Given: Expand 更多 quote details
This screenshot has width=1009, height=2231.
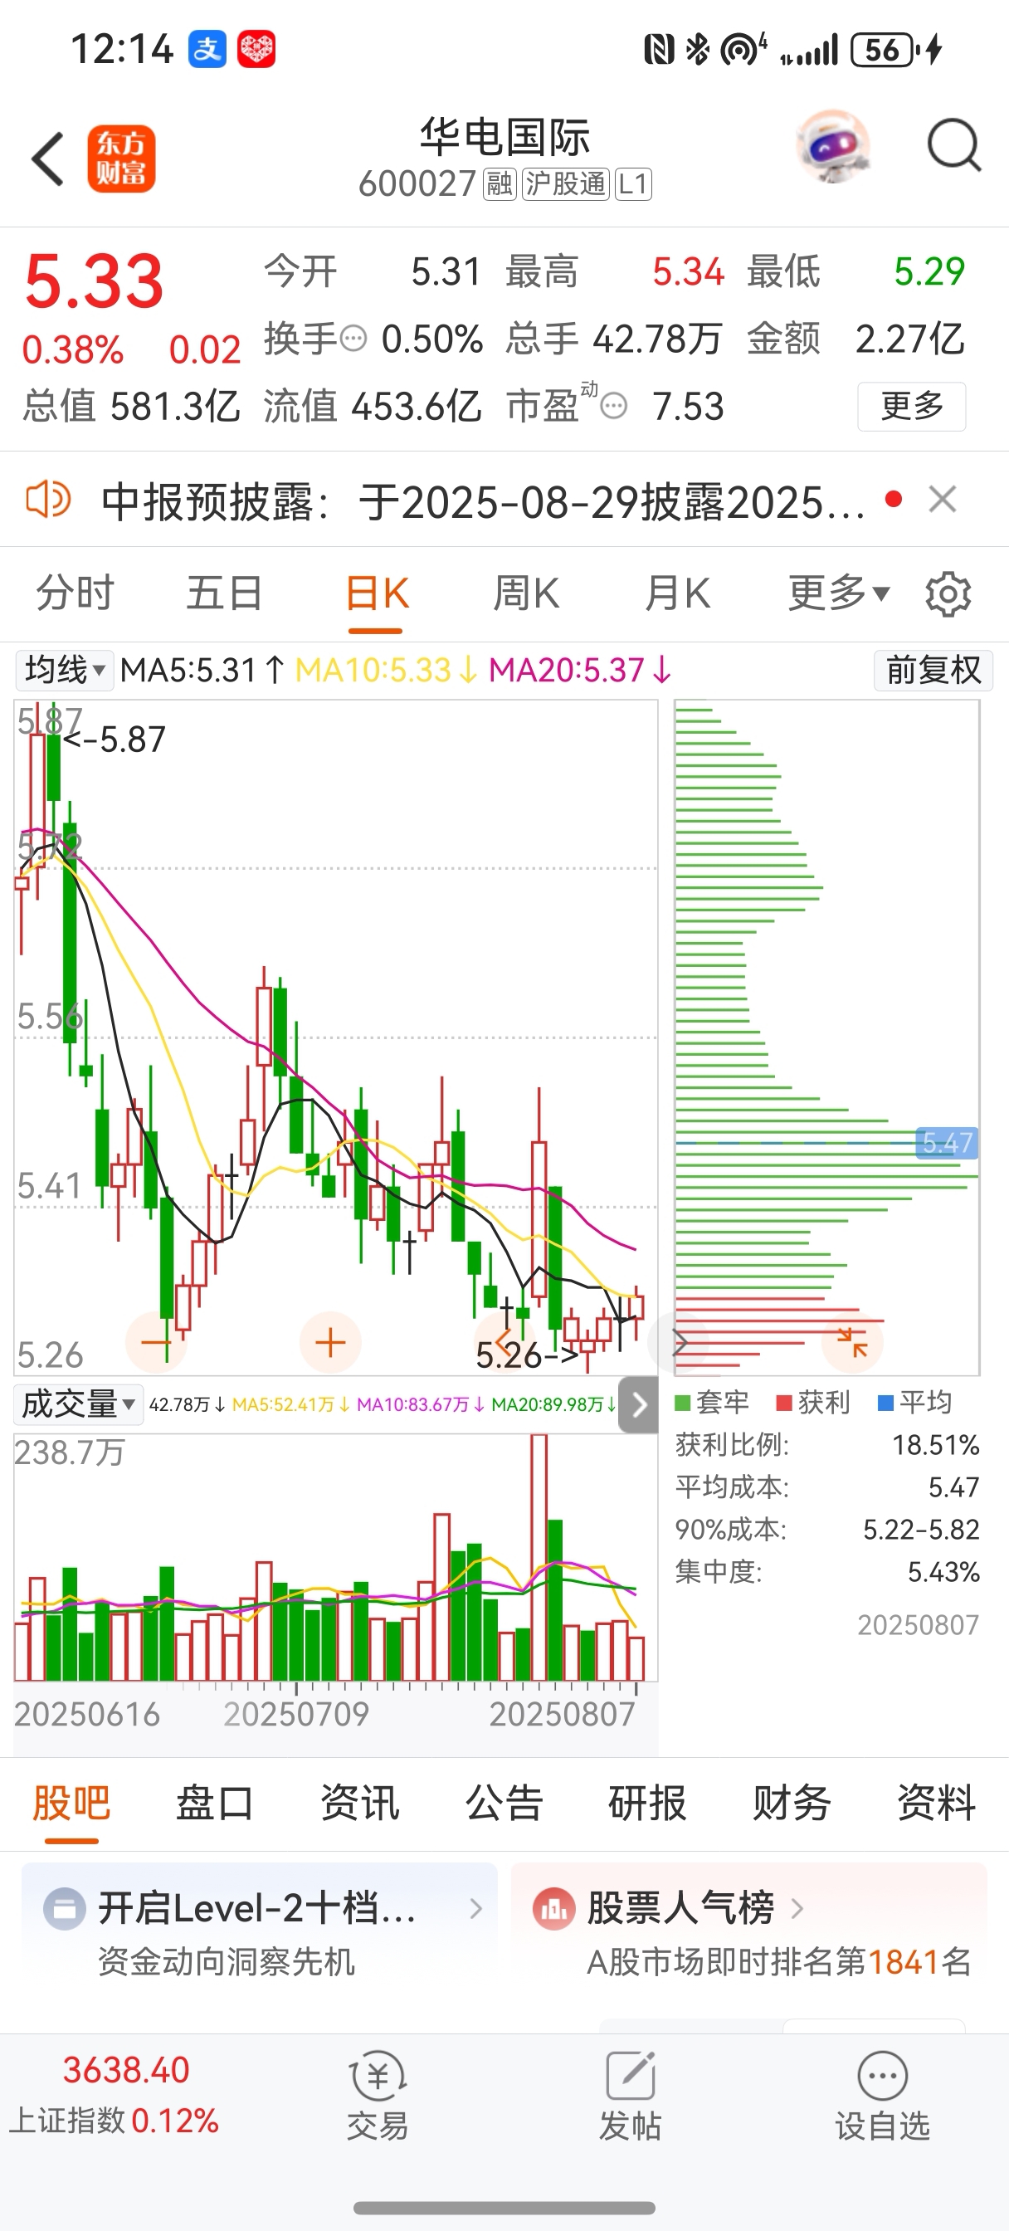Looking at the screenshot, I should point(911,406).
